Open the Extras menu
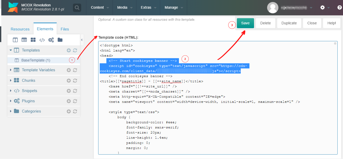Image resolution: width=343 pixels, height=159 pixels. point(148,7)
